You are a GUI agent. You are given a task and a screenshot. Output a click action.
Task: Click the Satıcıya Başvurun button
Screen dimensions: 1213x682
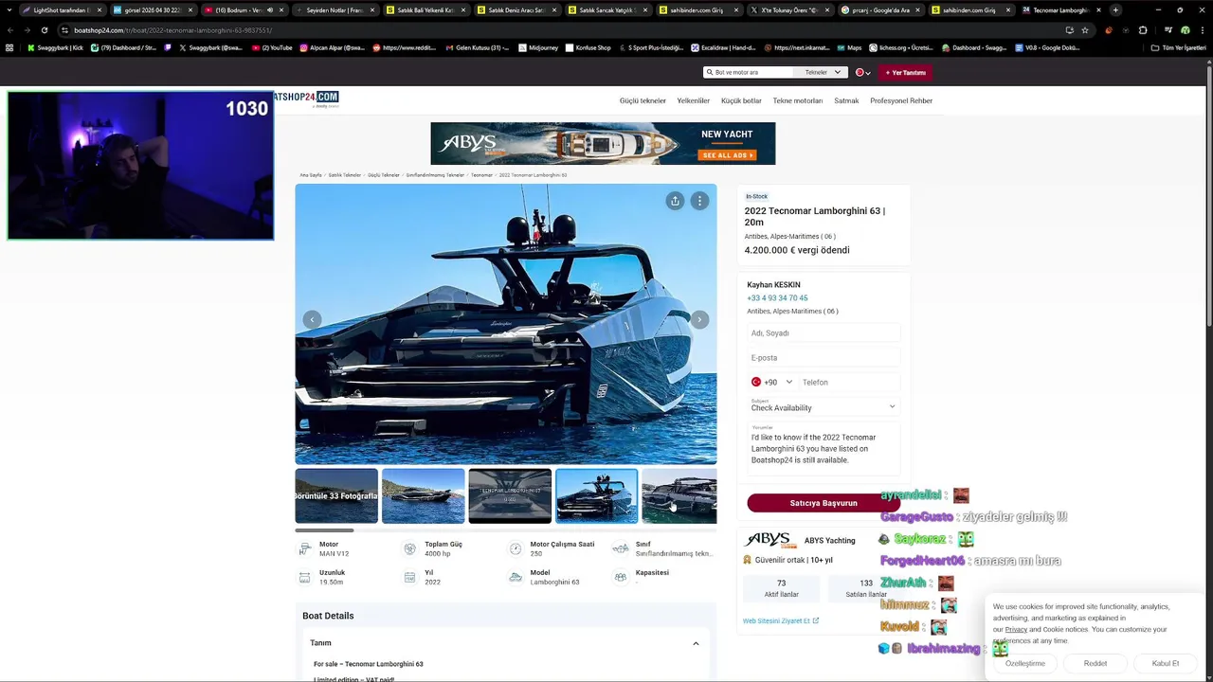(x=824, y=503)
